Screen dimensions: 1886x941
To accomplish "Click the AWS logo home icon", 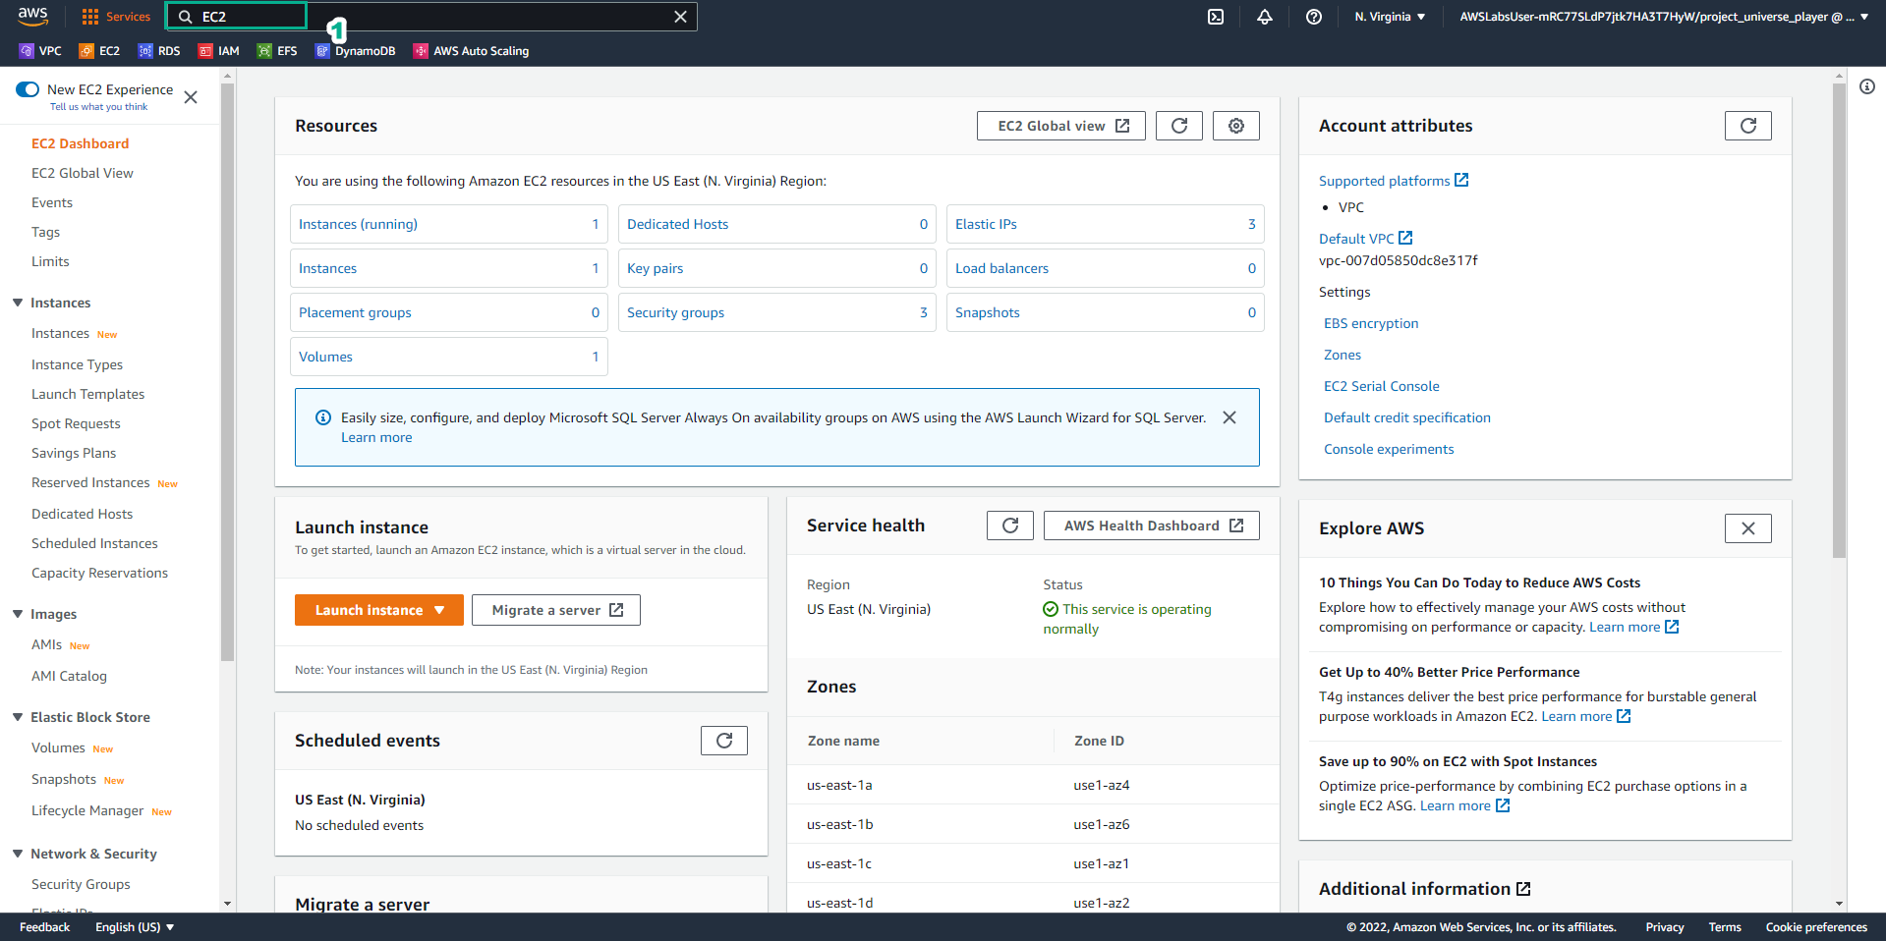I will (x=32, y=16).
